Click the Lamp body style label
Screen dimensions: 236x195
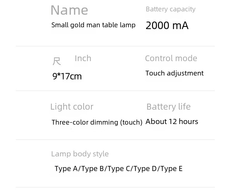pos(80,154)
